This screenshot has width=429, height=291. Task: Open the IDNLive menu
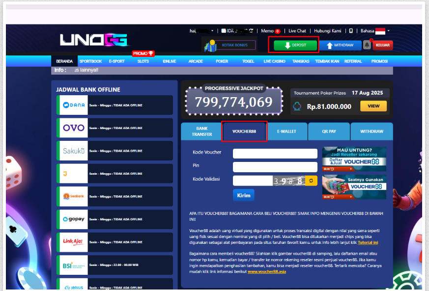coord(170,61)
